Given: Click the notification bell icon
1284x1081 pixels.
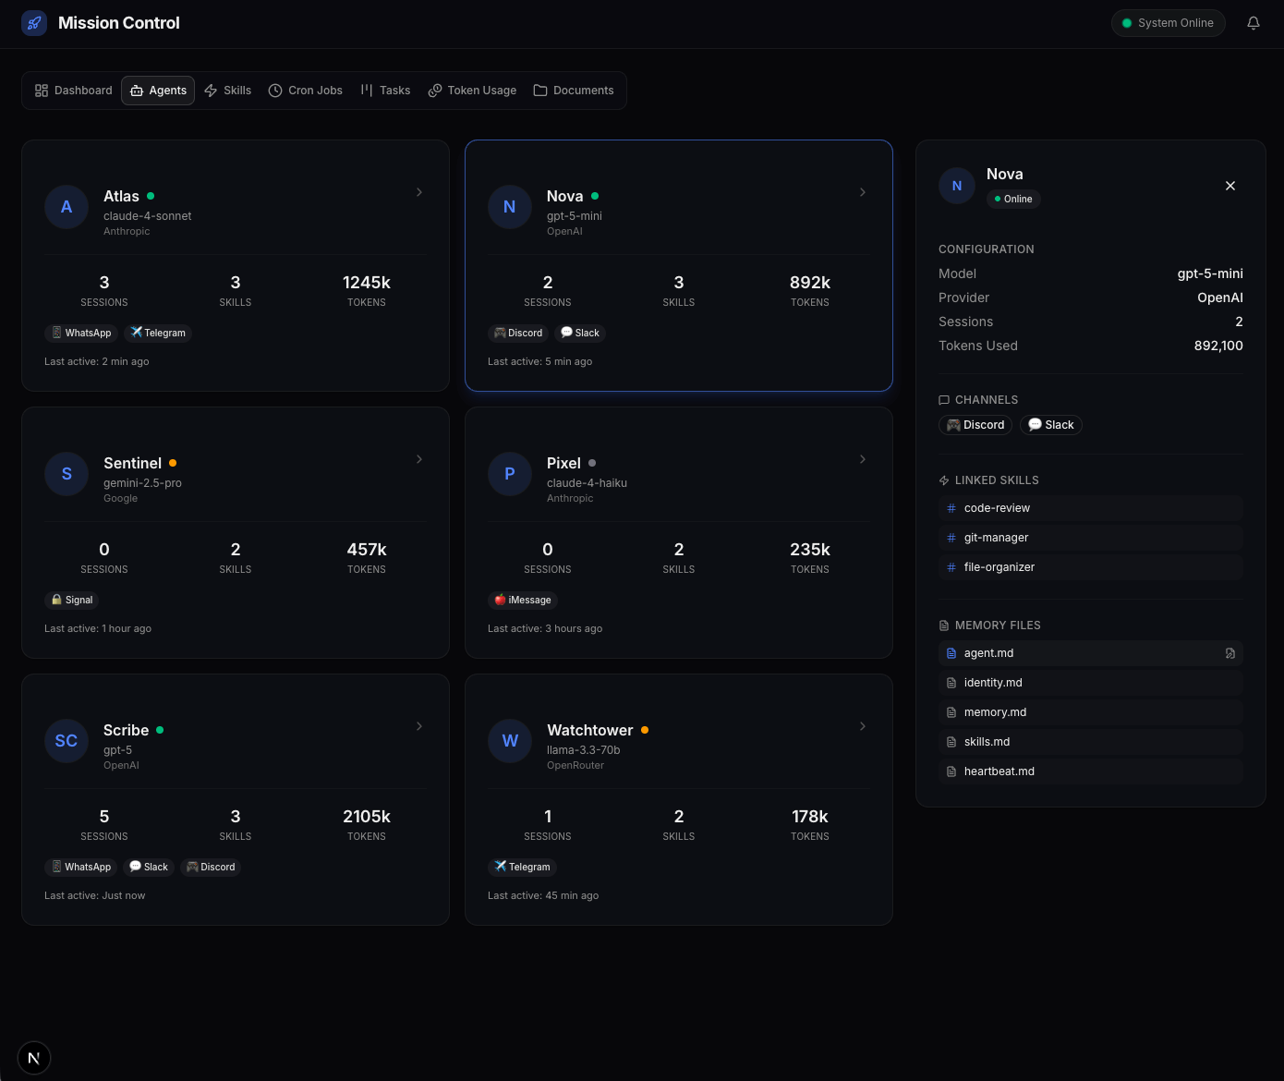Looking at the screenshot, I should pyautogui.click(x=1253, y=23).
